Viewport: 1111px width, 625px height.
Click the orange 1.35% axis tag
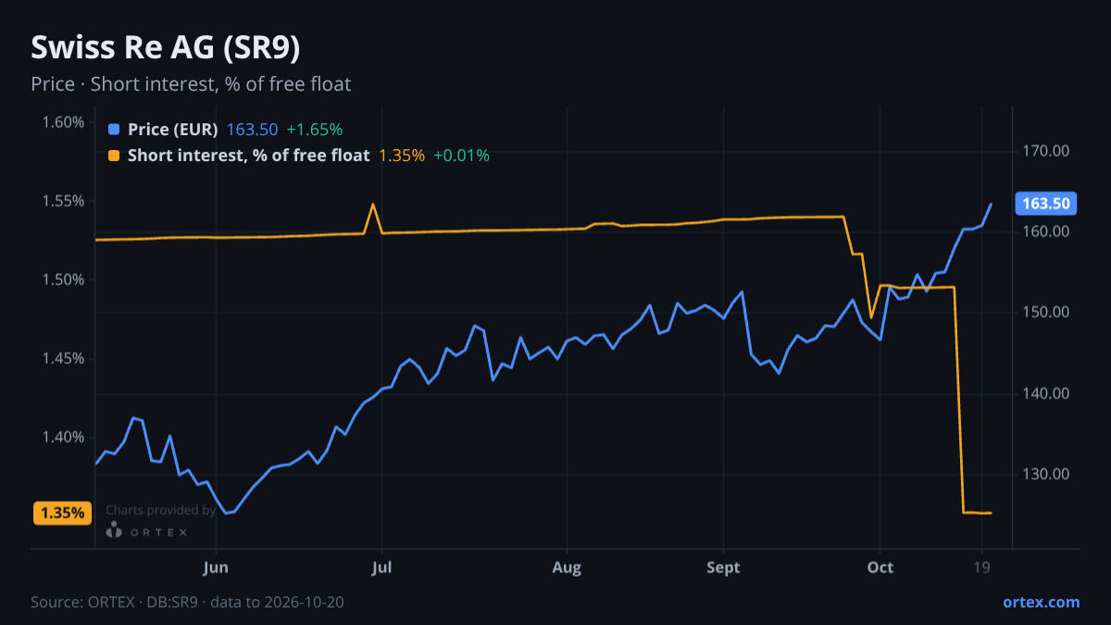pyautogui.click(x=62, y=513)
